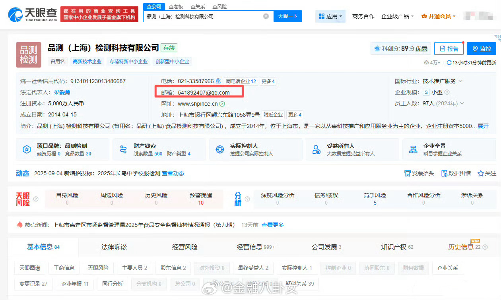Click the 项目品牌 card icon
Image resolution: width=501 pixels, height=300 pixels.
tap(27, 149)
